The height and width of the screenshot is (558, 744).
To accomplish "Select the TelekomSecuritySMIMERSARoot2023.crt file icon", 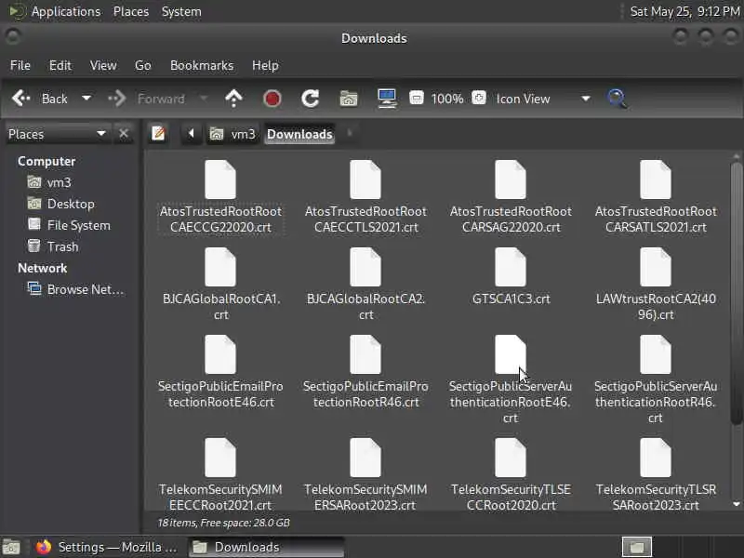I will tap(365, 458).
